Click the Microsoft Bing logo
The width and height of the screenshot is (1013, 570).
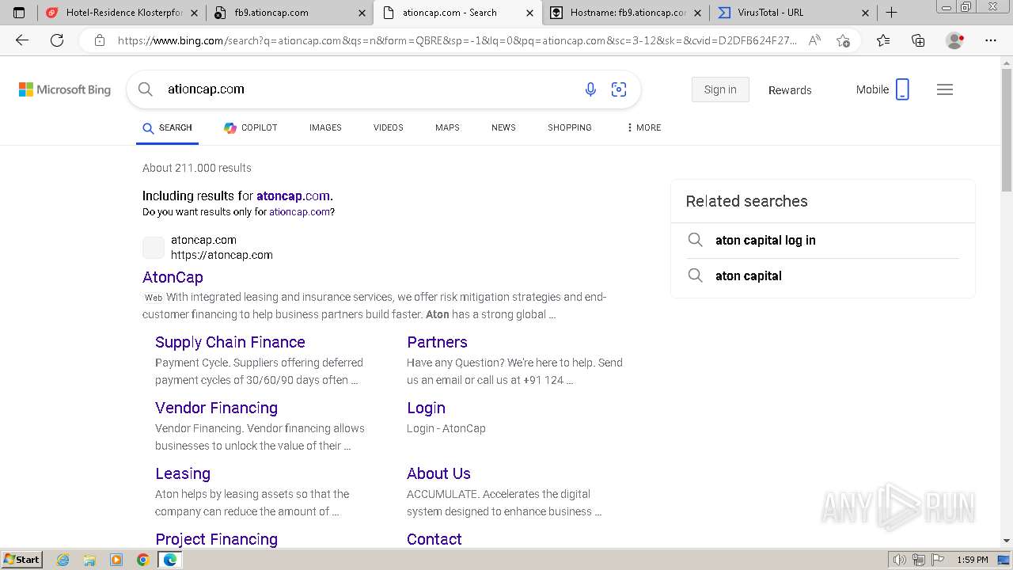click(65, 89)
